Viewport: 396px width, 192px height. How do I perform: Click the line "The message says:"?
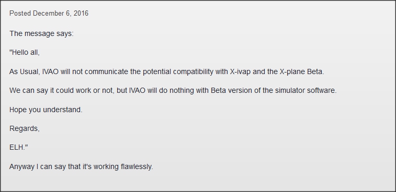click(x=41, y=34)
